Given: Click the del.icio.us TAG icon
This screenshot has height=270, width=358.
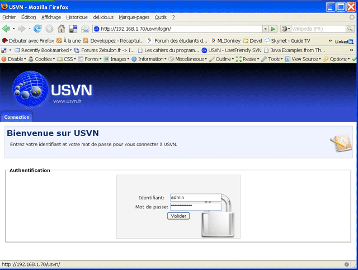Looking at the screenshot, I should tap(85, 29).
